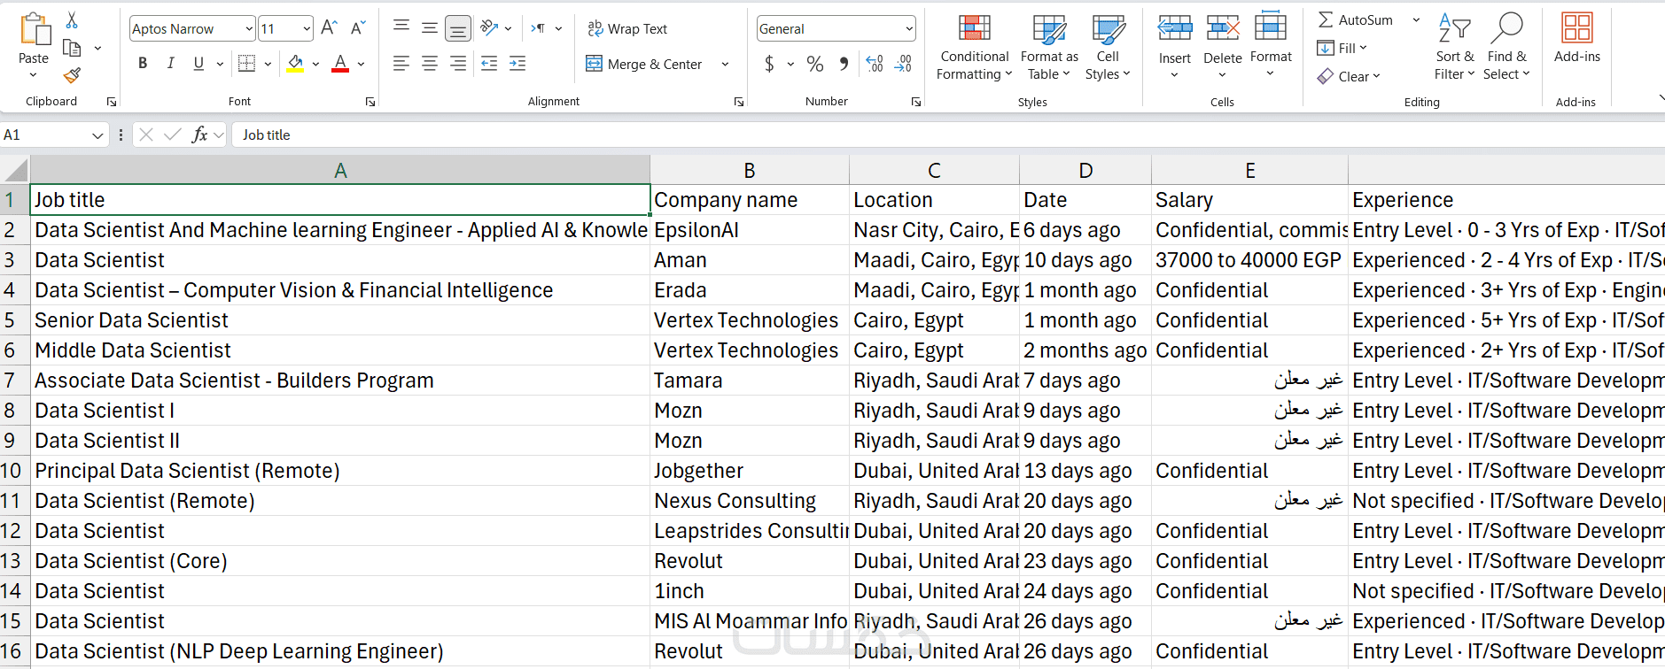1665x669 pixels.
Task: Click the Merge & Center button
Action: (644, 64)
